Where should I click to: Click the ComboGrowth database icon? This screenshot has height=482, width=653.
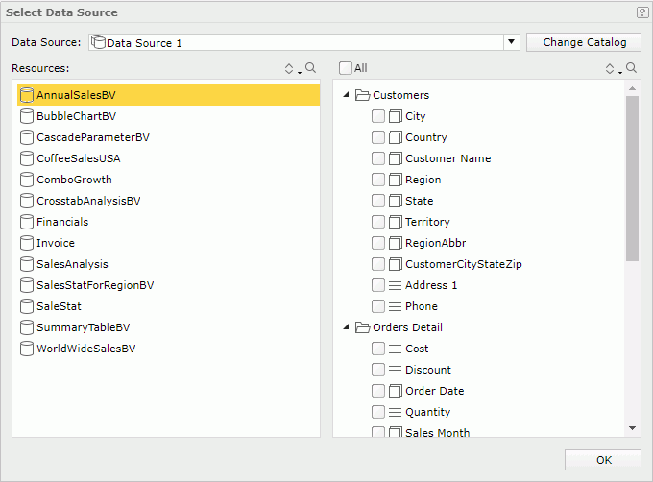(27, 180)
